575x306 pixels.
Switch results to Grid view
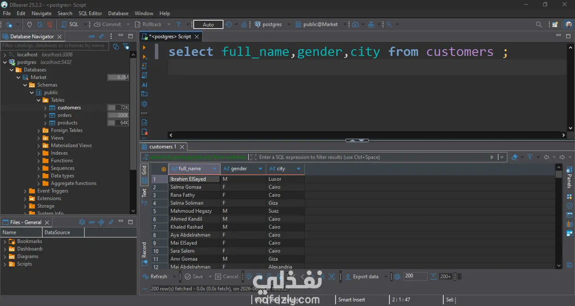tap(144, 175)
